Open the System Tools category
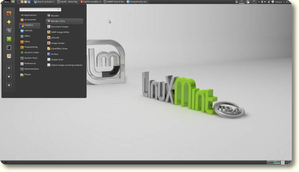 pyautogui.click(x=29, y=58)
